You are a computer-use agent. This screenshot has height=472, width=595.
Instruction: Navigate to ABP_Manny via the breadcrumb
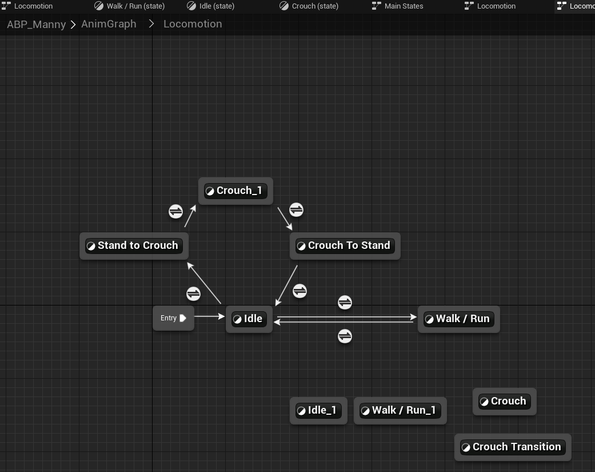36,24
